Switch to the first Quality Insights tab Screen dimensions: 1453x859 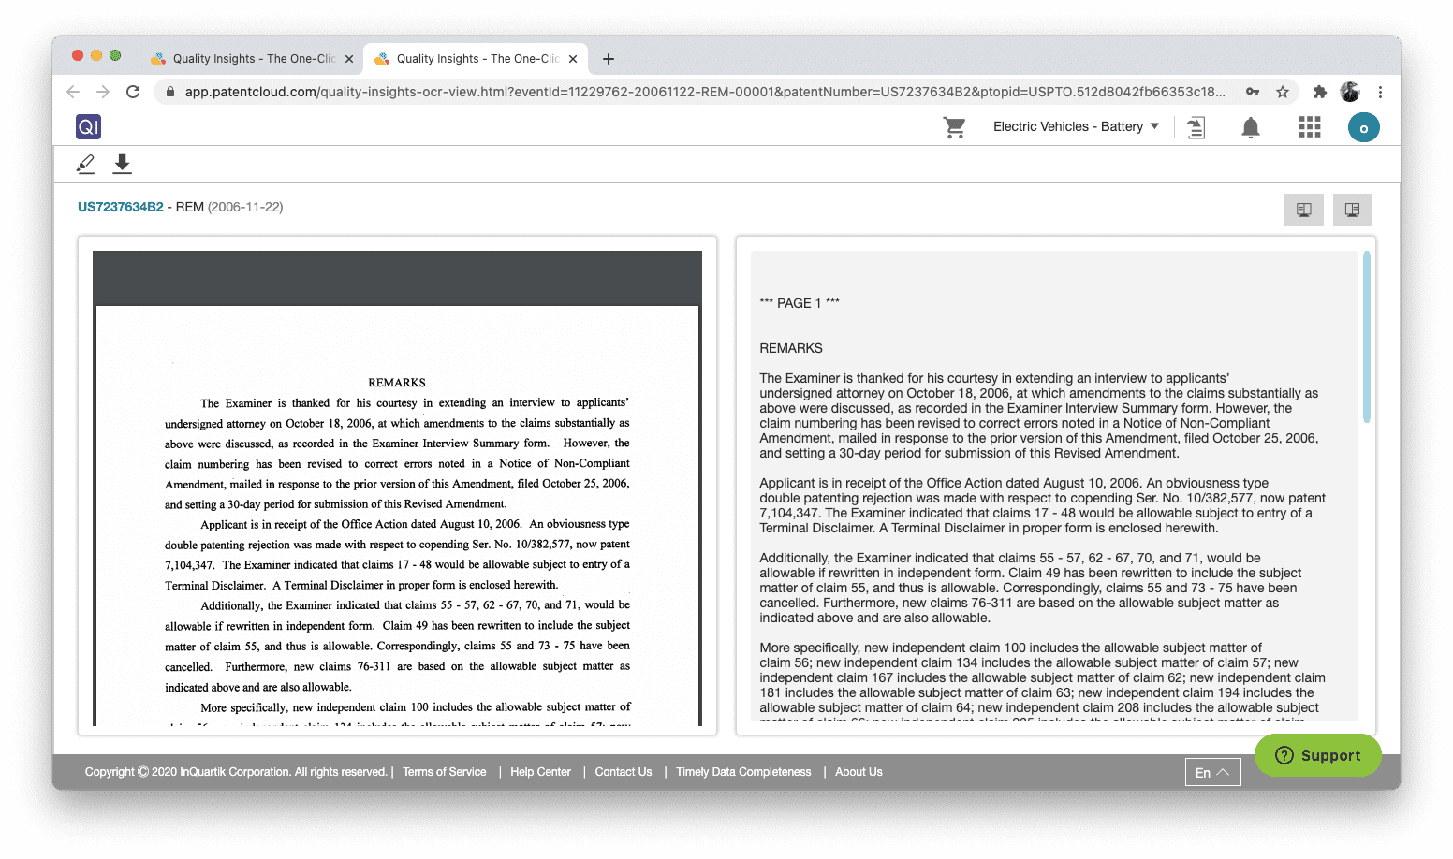[249, 58]
